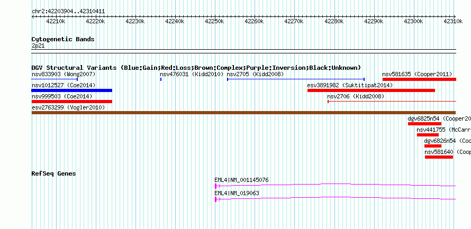Click the red nsv581640 loss bar
Screen dimensions: 471x229
[439, 157]
